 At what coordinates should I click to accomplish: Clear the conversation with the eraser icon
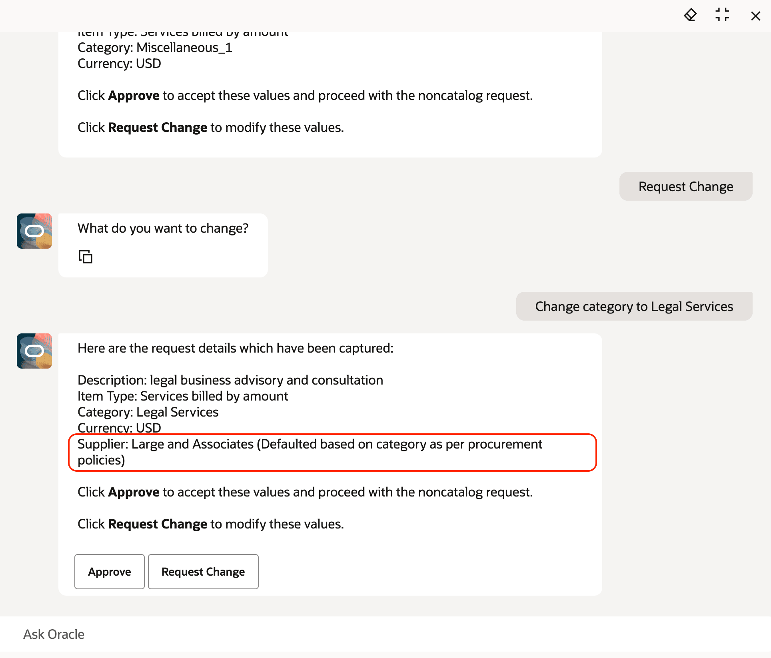pyautogui.click(x=690, y=16)
